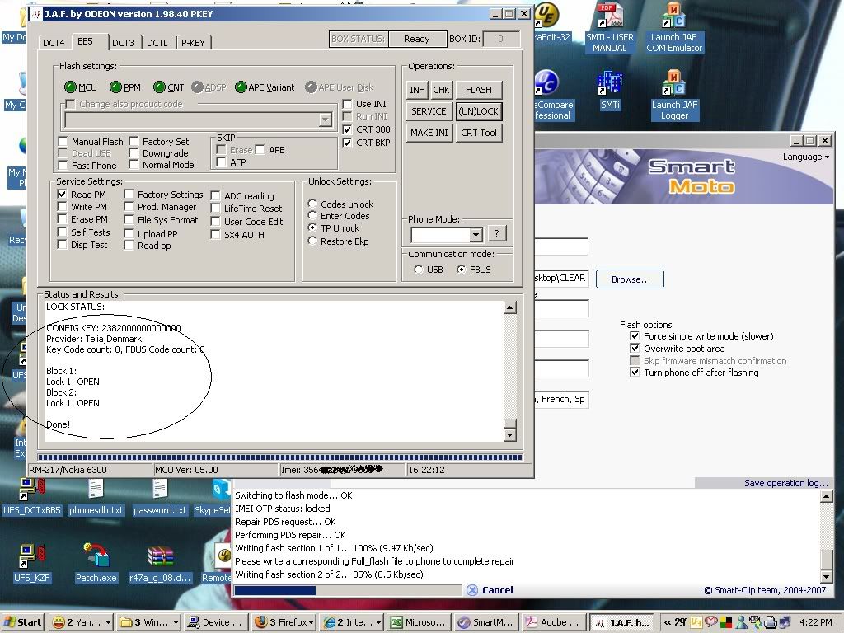Switch to the DCT3 tab
Image resolution: width=844 pixels, height=633 pixels.
(x=124, y=43)
